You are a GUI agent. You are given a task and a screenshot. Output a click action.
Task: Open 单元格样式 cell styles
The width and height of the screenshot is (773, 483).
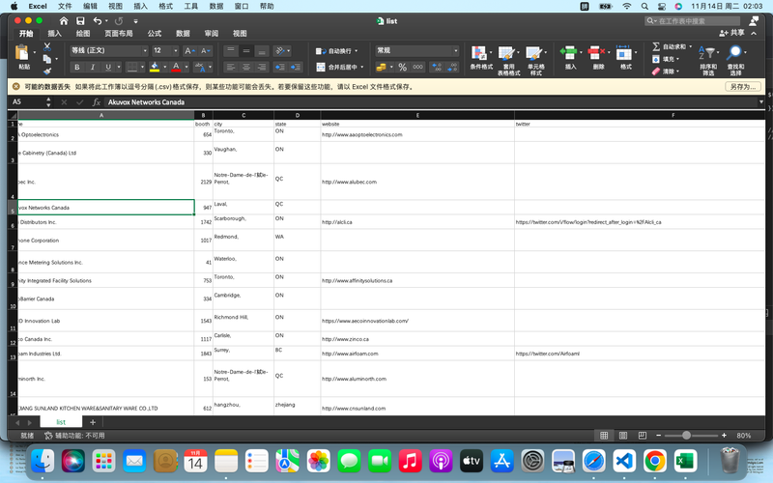pos(534,53)
